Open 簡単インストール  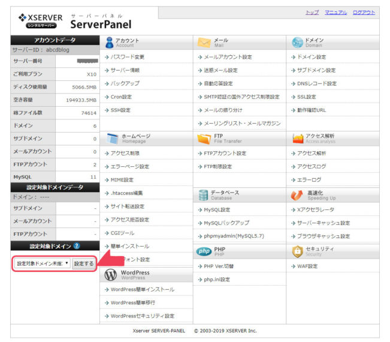(x=129, y=246)
